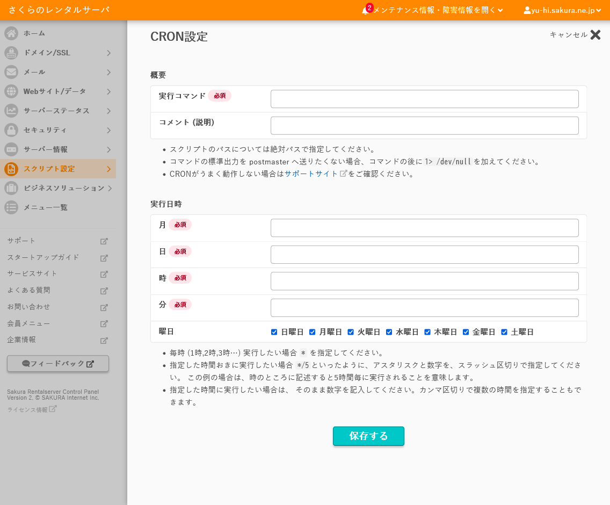Image resolution: width=610 pixels, height=505 pixels.
Task: Click the home icon in sidebar
Action: click(11, 33)
